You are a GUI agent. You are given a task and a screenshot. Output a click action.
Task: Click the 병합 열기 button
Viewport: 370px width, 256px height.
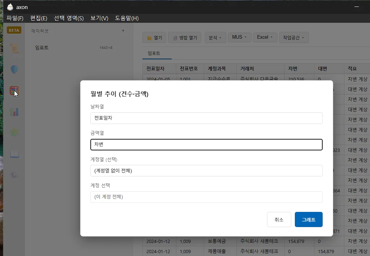(185, 38)
